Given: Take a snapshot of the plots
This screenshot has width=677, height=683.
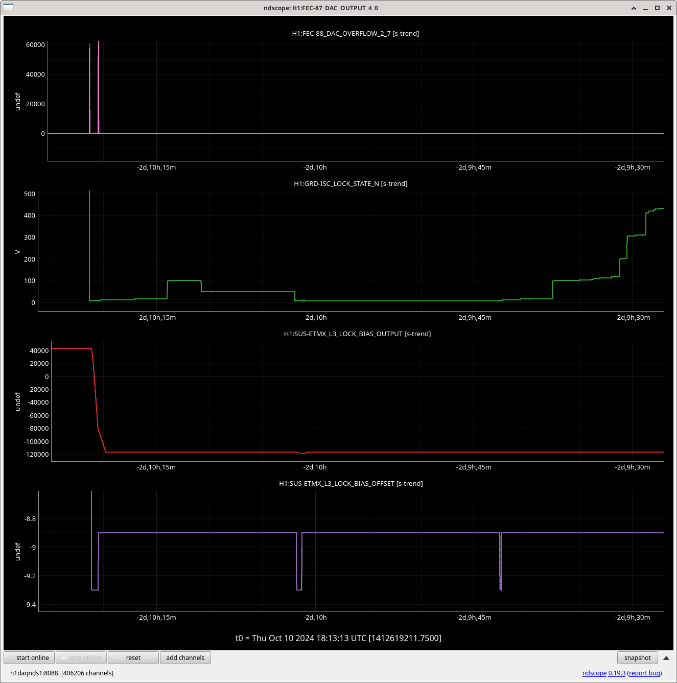Looking at the screenshot, I should (x=637, y=657).
